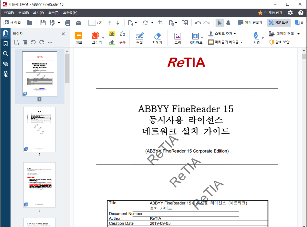
Task: Rotate page right in Pages panel
Action: pos(42,42)
